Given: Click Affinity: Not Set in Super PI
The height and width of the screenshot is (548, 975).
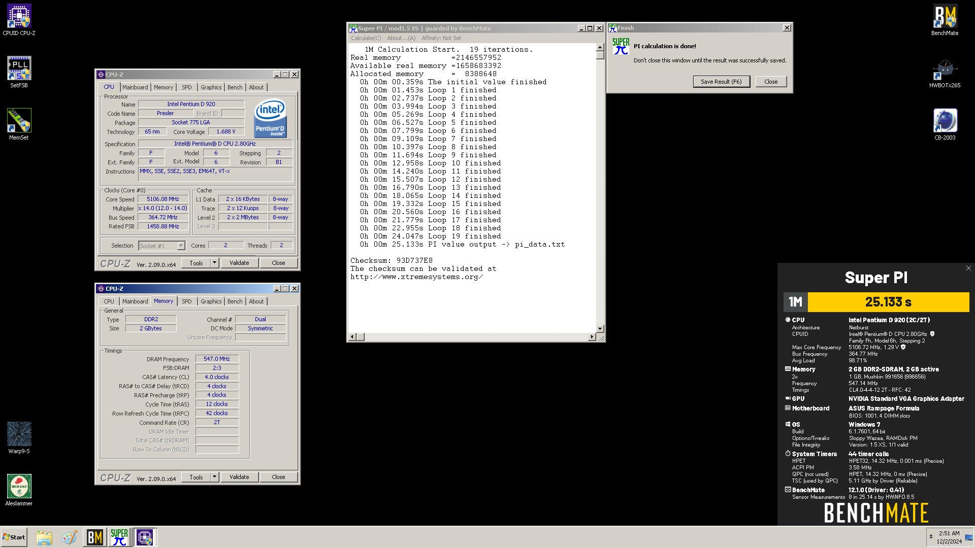Looking at the screenshot, I should point(441,38).
